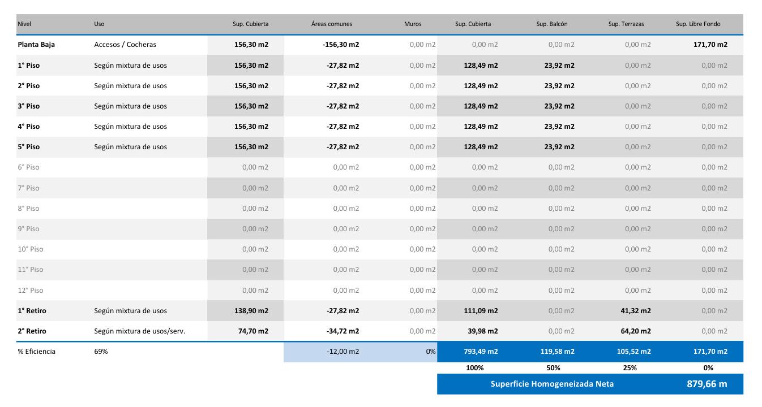This screenshot has height=407, width=762.
Task: Select the -156,30 m2 áreas comunes cell
Action: 341,45
